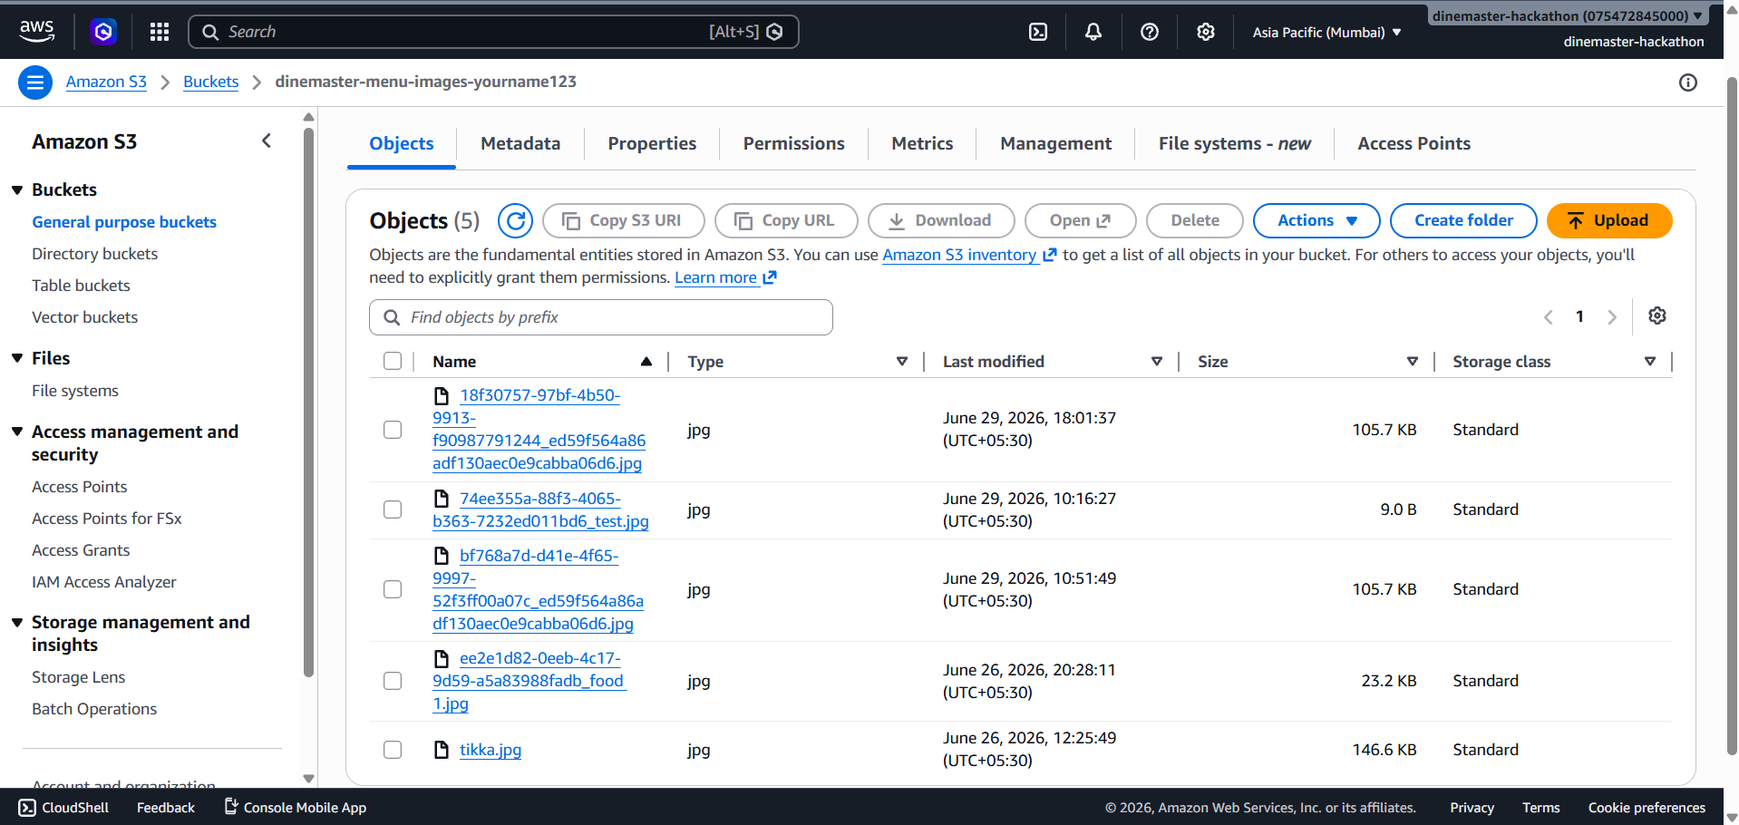Image resolution: width=1739 pixels, height=825 pixels.
Task: Click the Download button
Action: pos(941,220)
